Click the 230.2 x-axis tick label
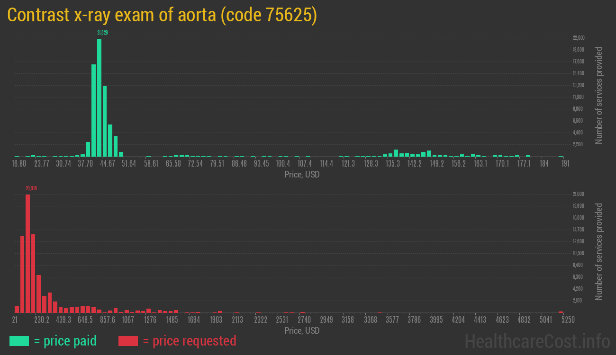The height and width of the screenshot is (355, 616). [42, 320]
